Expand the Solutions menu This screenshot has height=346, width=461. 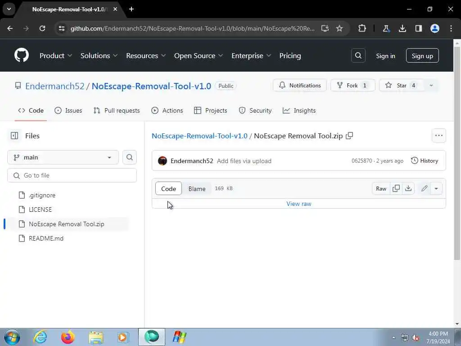pyautogui.click(x=99, y=55)
